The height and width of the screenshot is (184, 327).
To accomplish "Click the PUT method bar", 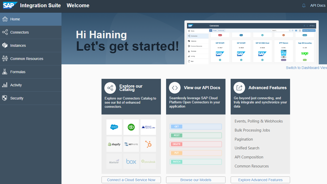I will coord(196,153).
